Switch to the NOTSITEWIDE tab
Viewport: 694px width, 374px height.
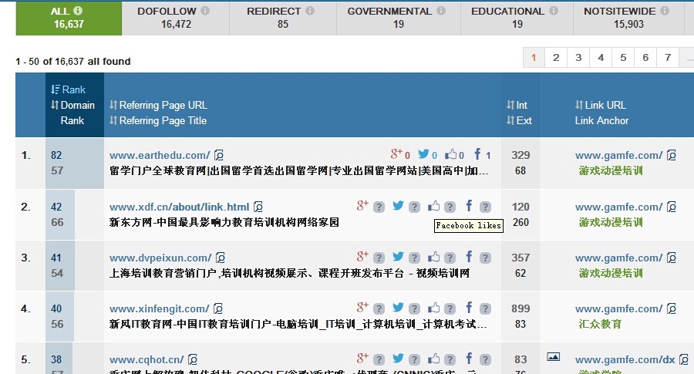(628, 19)
